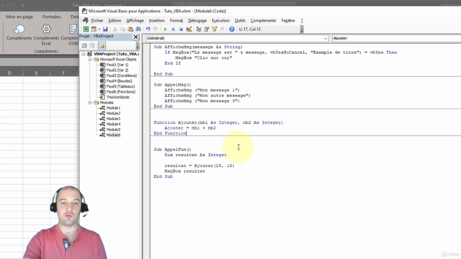Image resolution: width=461 pixels, height=259 pixels.
Task: Open Find with the binoculars icon
Action: pyautogui.click(x=138, y=29)
